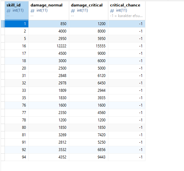
Task: Click the hash icon under critical_chance
Action: 112,11
